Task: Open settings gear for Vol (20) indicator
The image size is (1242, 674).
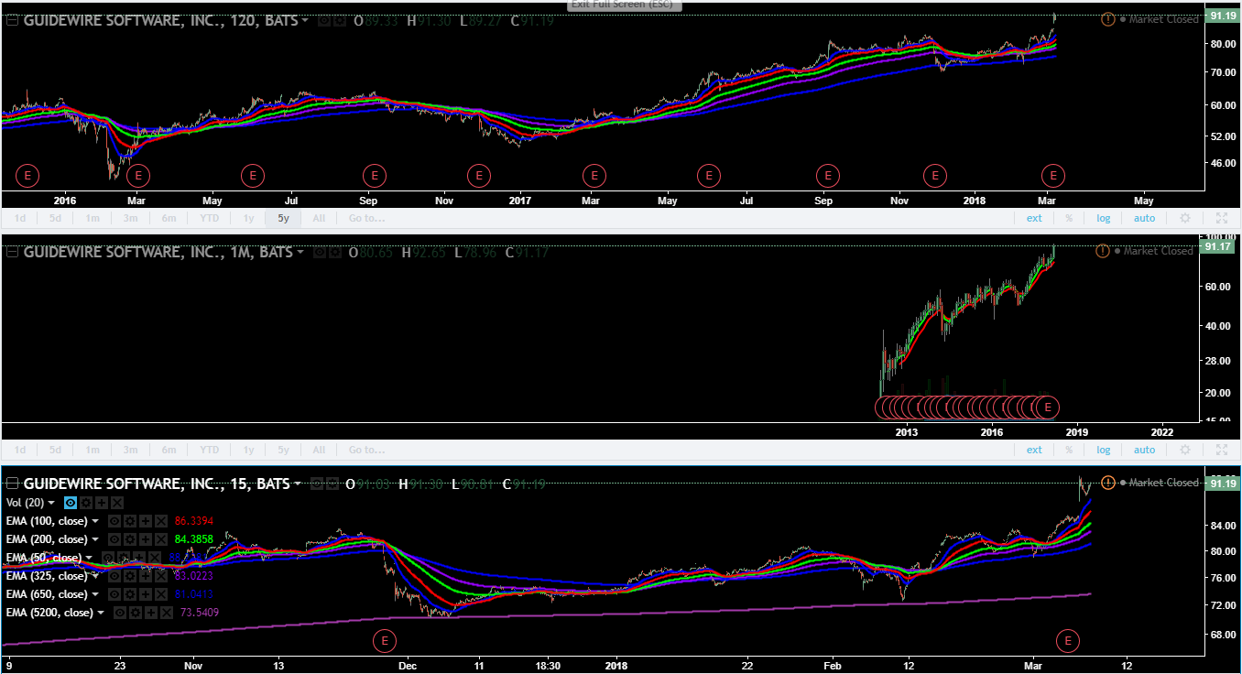Action: 86,503
